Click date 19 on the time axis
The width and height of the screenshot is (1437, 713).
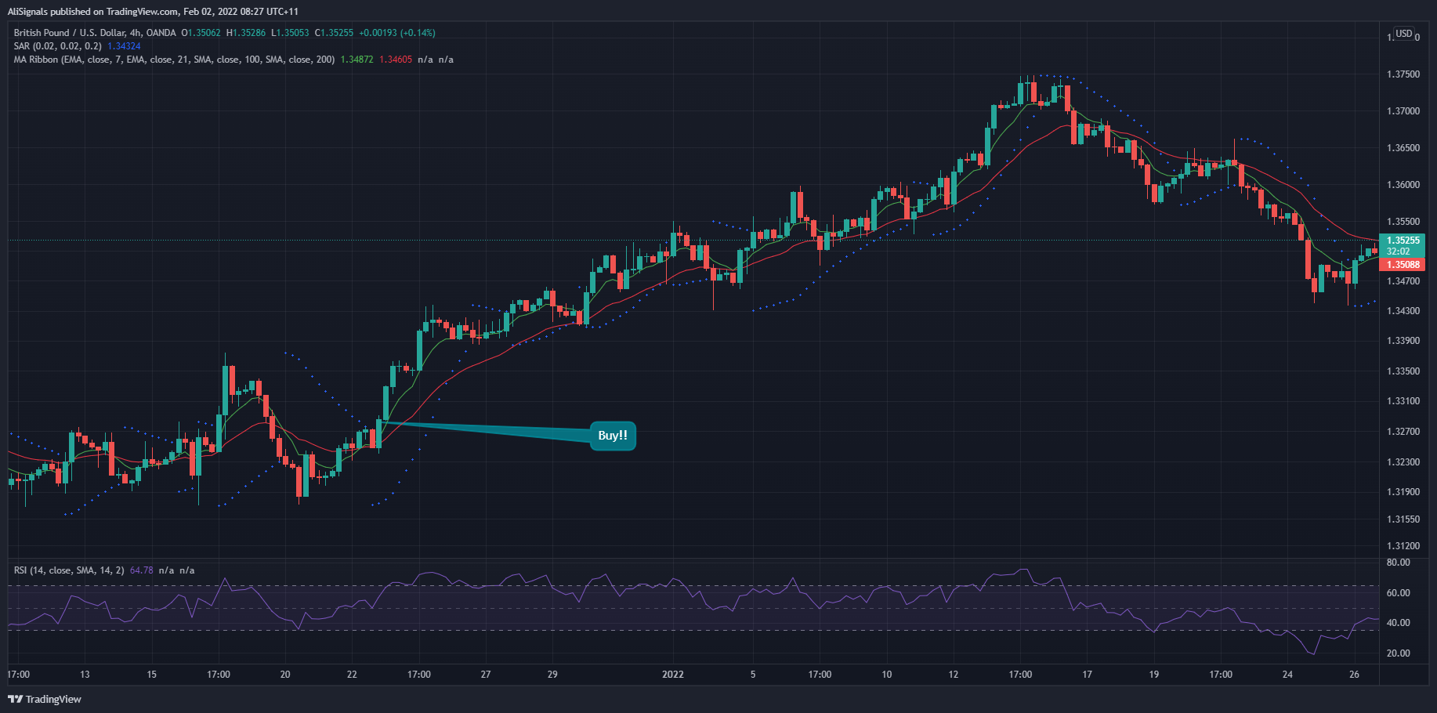(x=1154, y=675)
